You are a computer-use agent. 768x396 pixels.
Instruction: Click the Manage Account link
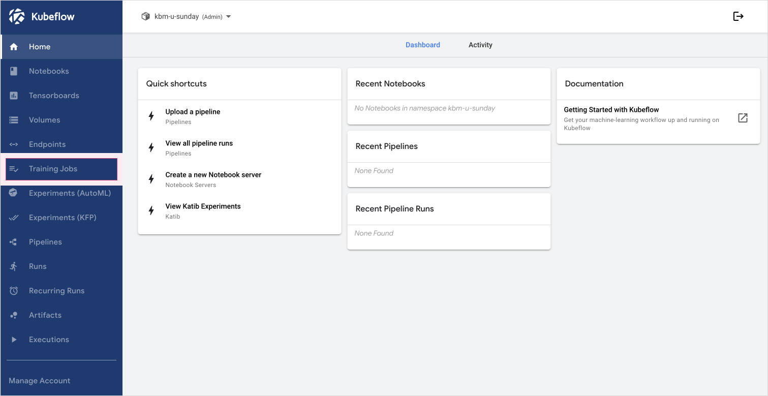(40, 381)
